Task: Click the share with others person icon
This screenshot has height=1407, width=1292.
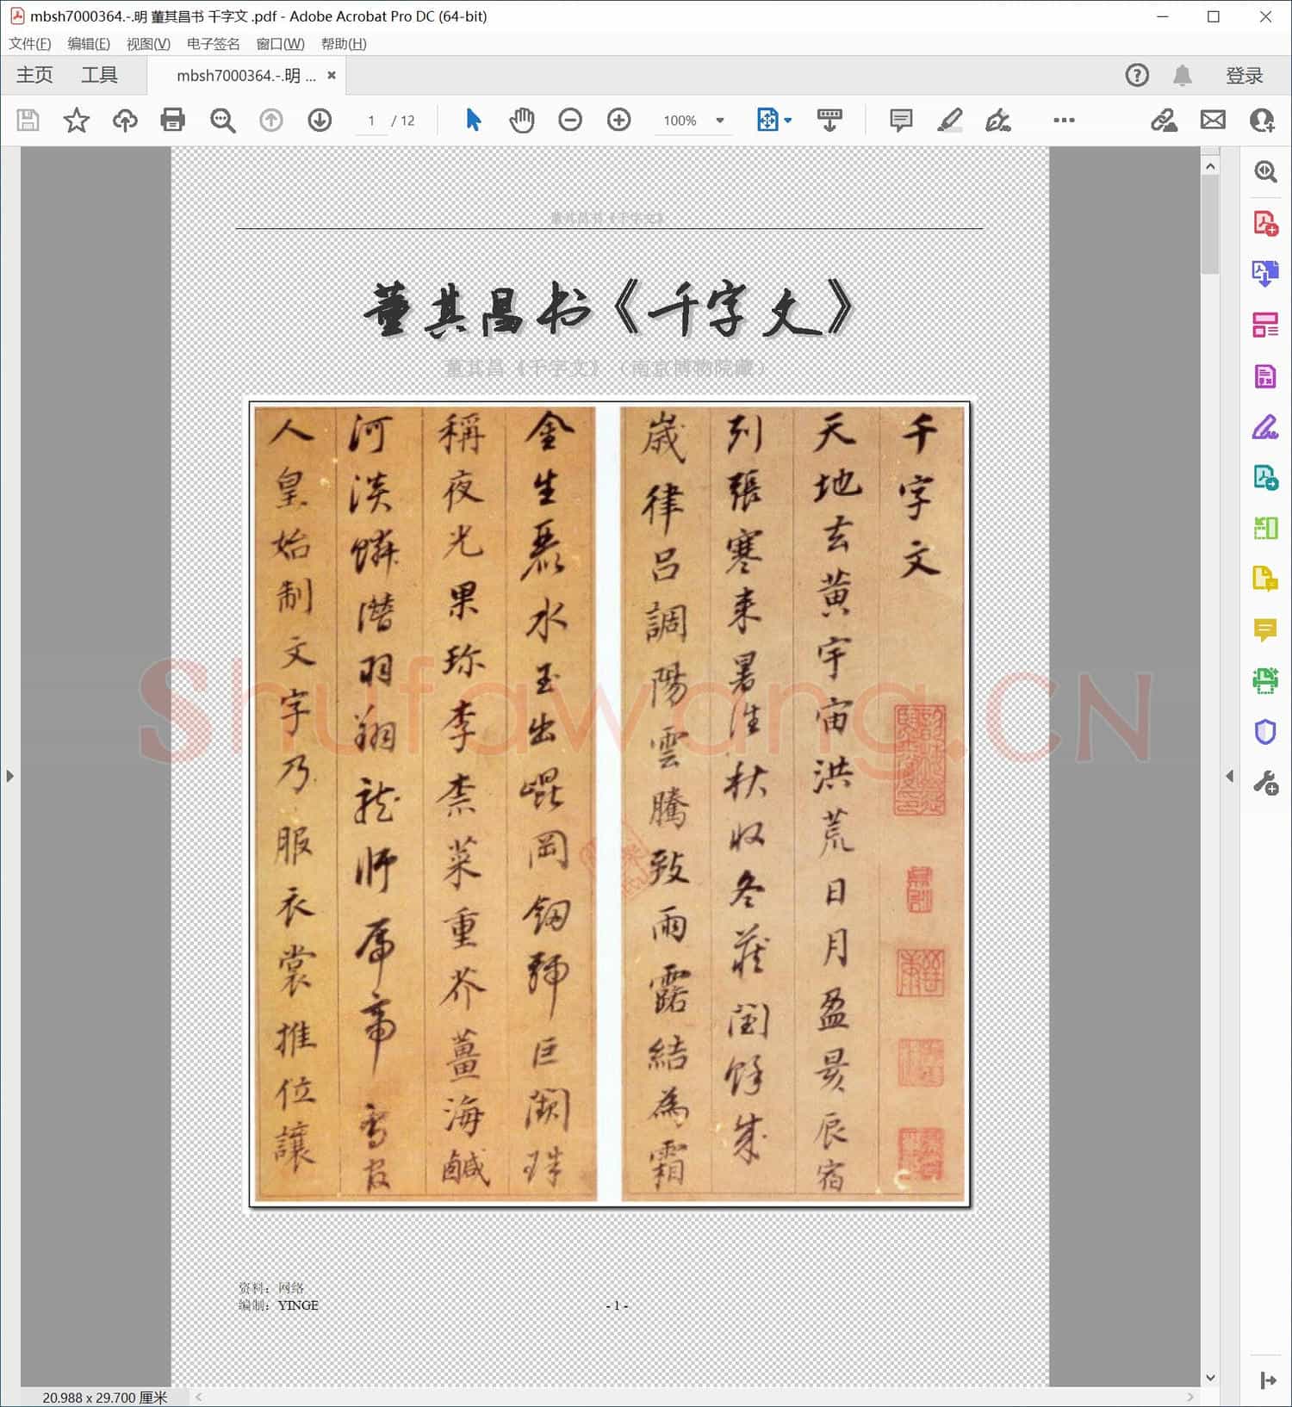Action: coord(1262,120)
